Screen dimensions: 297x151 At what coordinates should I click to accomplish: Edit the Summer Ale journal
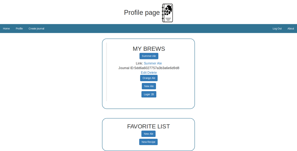143,73
